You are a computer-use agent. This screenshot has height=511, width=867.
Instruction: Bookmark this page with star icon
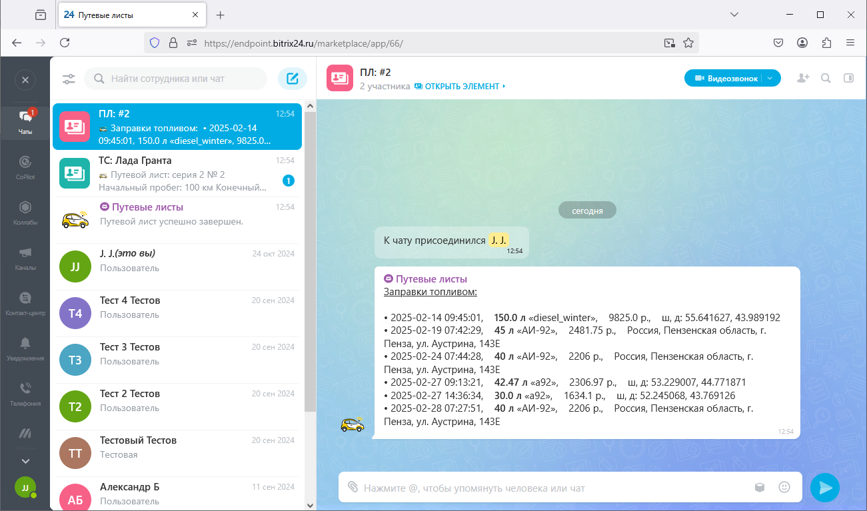click(x=688, y=43)
